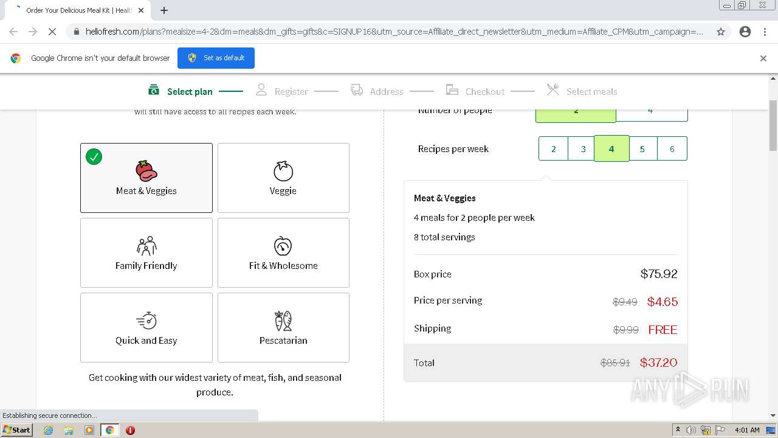This screenshot has width=778, height=438.
Task: Open File Explorer from taskbar
Action: (69, 430)
